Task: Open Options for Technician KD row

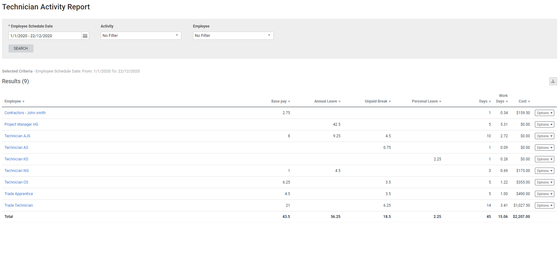Action: point(544,159)
